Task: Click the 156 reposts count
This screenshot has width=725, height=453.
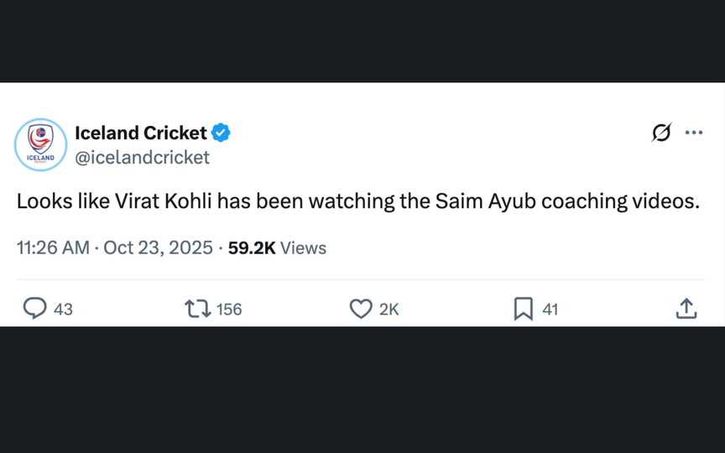Action: tap(229, 310)
